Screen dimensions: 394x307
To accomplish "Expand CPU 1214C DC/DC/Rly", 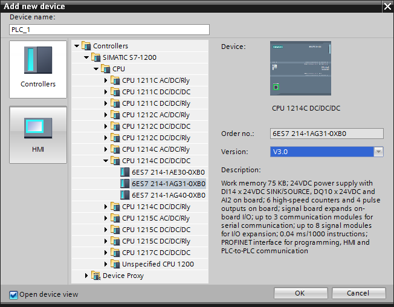I will click(106, 207).
